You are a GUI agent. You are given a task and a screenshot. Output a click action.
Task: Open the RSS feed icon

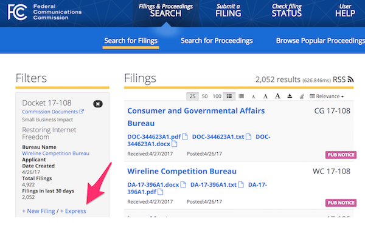[350, 79]
